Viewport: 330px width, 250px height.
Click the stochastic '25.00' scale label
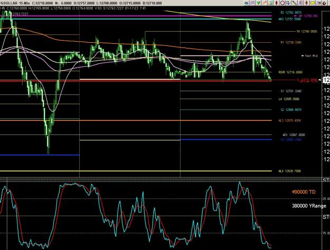pyautogui.click(x=326, y=199)
